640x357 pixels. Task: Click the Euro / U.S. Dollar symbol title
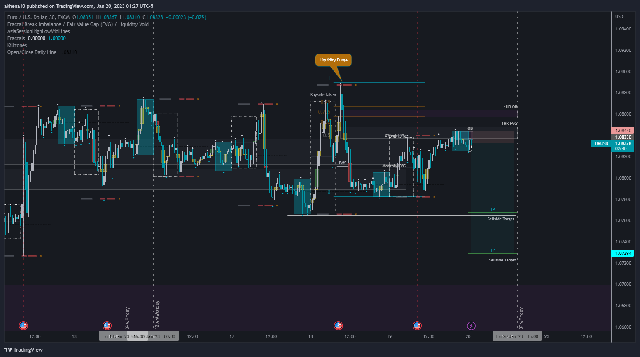(x=38, y=17)
